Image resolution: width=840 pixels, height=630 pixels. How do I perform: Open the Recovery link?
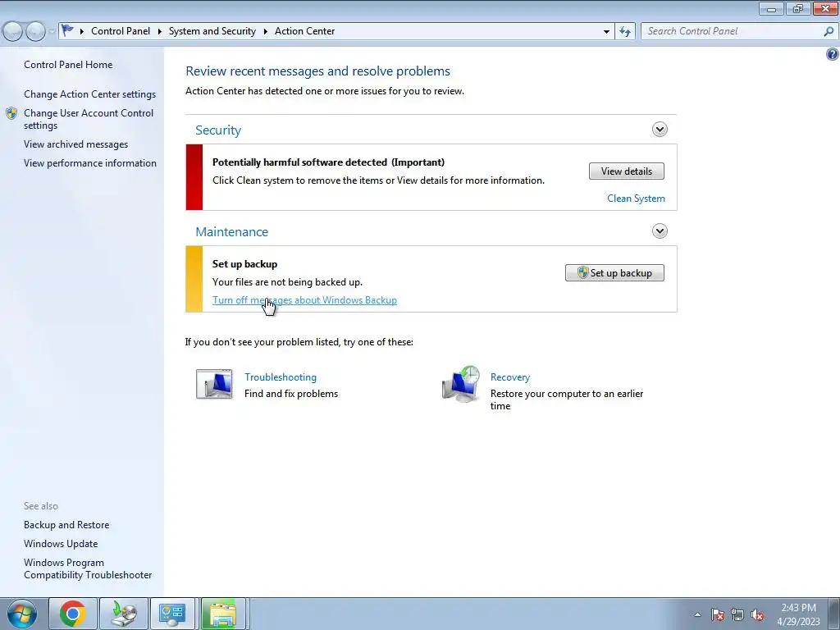pyautogui.click(x=510, y=377)
